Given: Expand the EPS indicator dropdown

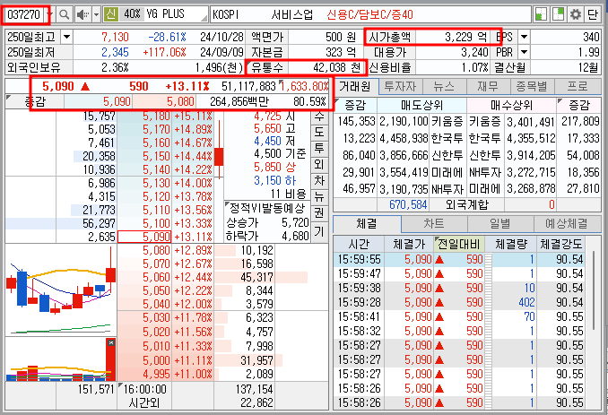Looking at the screenshot, I should coord(524,38).
